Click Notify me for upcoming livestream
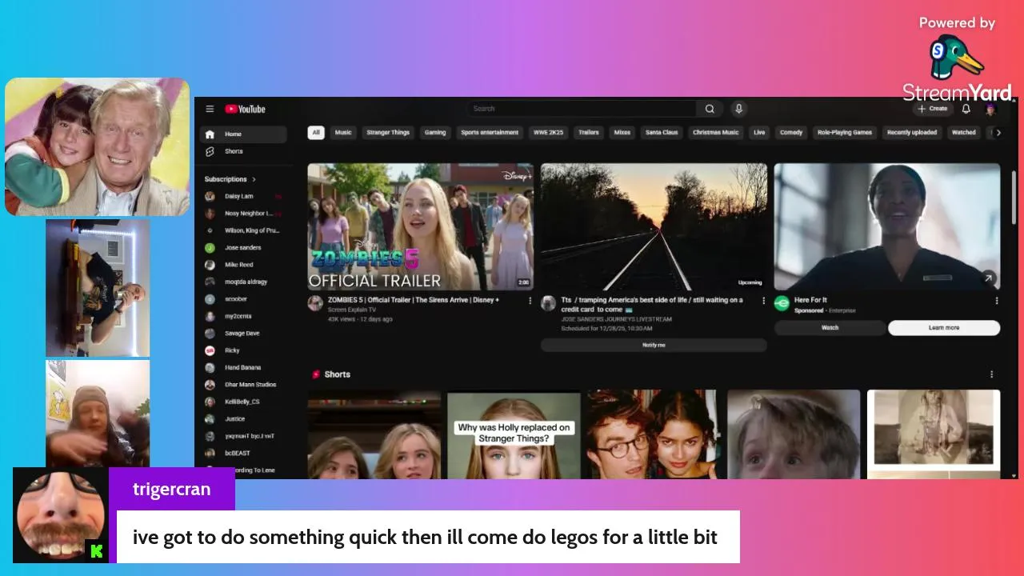The image size is (1024, 576). (x=654, y=345)
